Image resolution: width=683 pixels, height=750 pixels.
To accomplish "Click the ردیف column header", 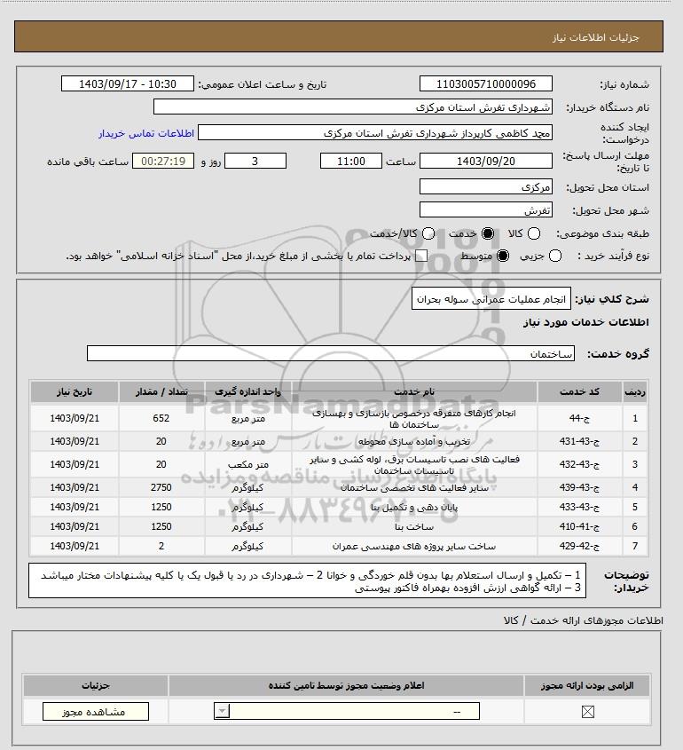I will 635,391.
